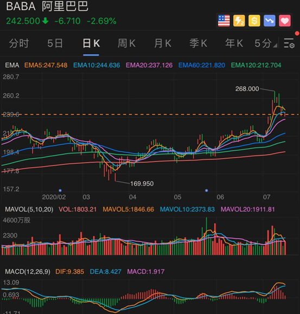Screen dimensions: 300x314
Task: Tap the blue event dot near 2020/02
Action: click(60, 190)
